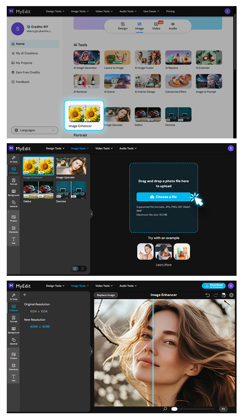Screen dimensions: 243x420
Task: Select Elements icon in bottom screenshot sidebar
Action: (x=13, y=367)
